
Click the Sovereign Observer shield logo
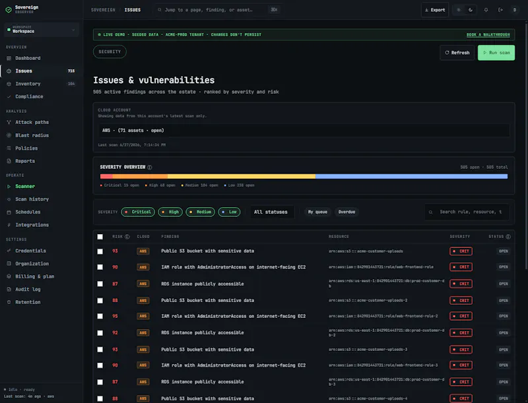pyautogui.click(x=9, y=10)
